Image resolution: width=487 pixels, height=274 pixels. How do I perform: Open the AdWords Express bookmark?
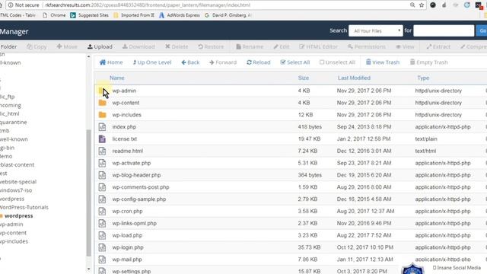coord(180,15)
